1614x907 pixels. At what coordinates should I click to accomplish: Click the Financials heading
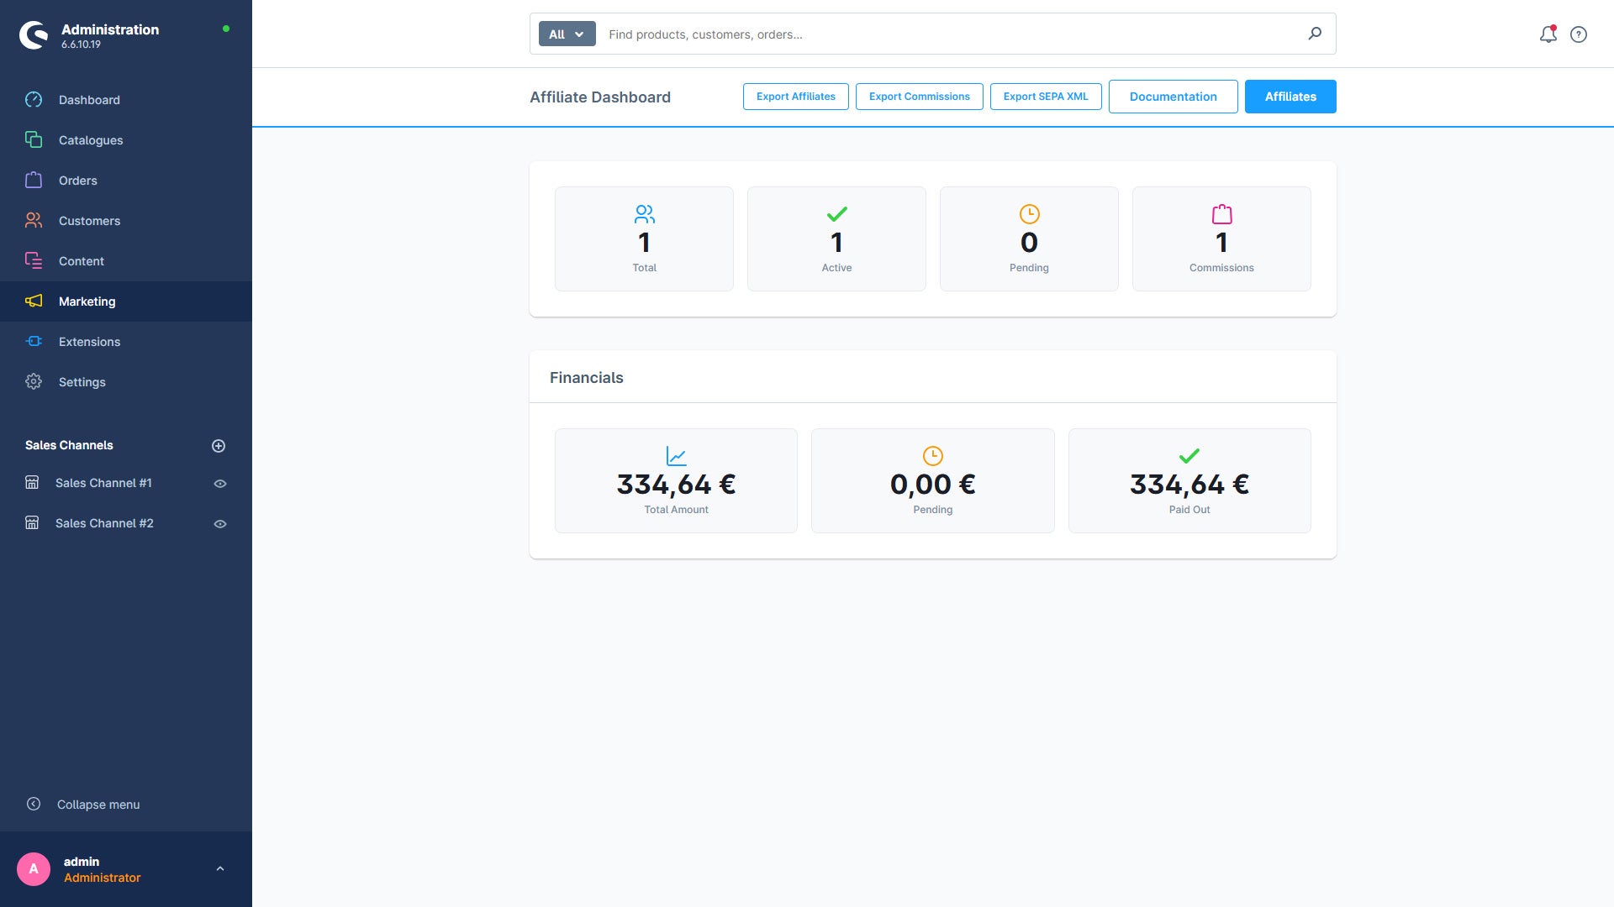coord(587,378)
